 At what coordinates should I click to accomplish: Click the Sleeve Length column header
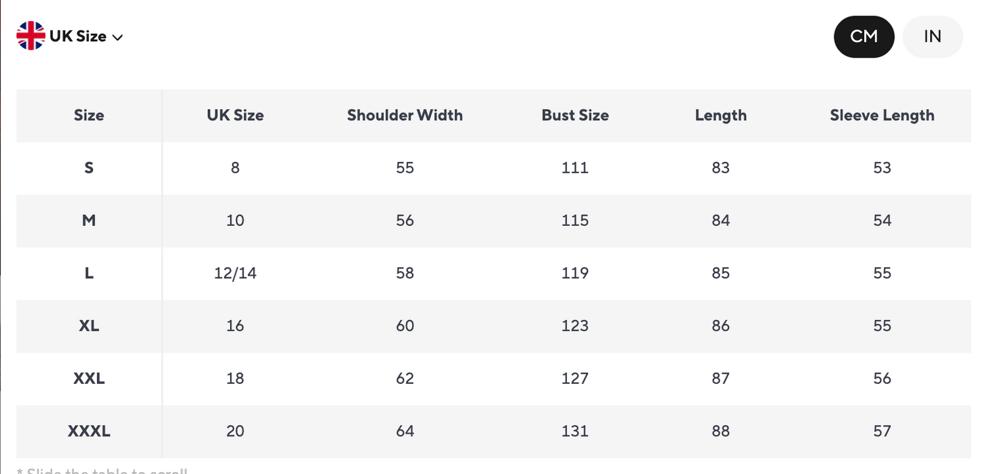point(882,115)
